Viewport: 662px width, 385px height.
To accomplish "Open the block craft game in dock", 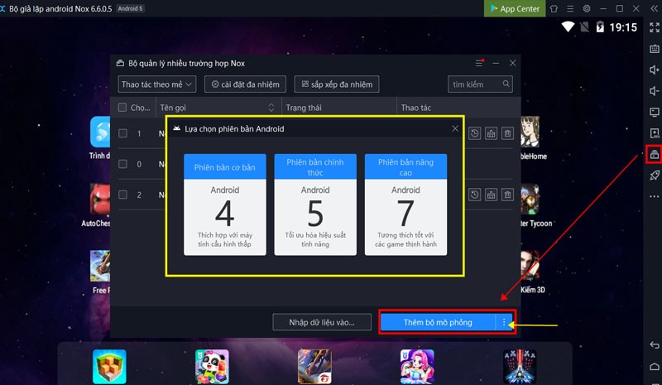I will pyautogui.click(x=109, y=367).
